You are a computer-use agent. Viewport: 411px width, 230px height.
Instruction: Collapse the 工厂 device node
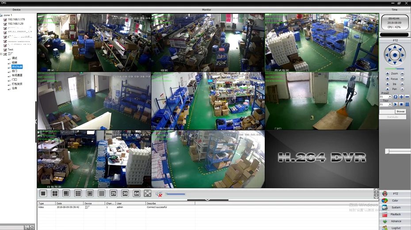click(x=1, y=54)
